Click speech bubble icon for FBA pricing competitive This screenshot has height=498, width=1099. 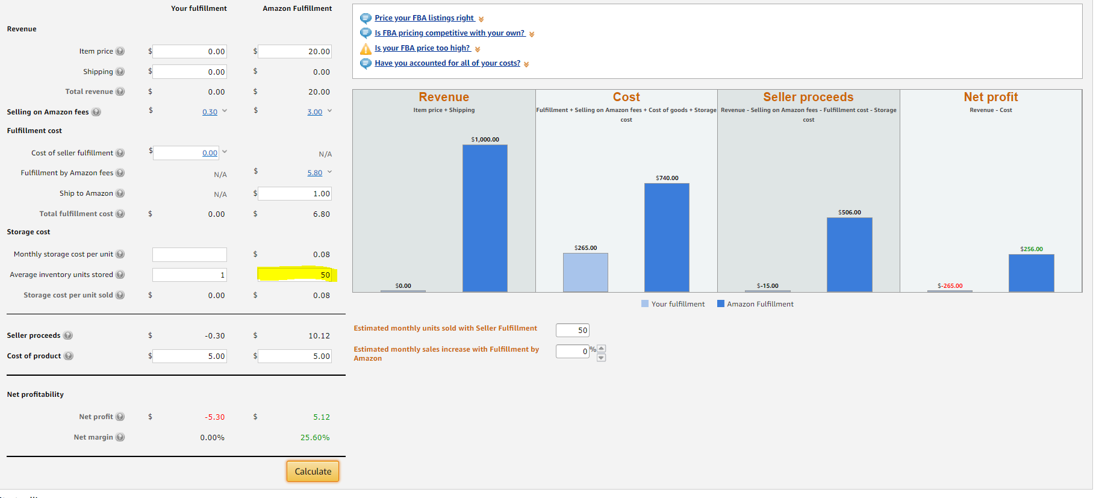[x=366, y=33]
